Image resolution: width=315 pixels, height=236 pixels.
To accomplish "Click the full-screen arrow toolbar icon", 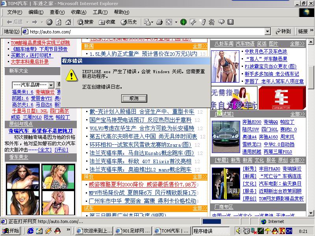I will tap(169, 22).
